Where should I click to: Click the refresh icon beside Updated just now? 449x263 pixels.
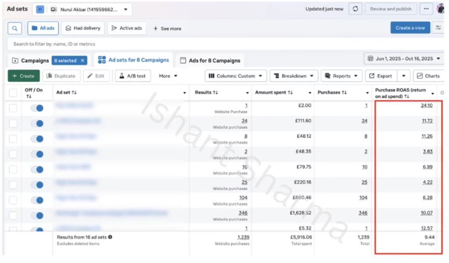point(355,8)
